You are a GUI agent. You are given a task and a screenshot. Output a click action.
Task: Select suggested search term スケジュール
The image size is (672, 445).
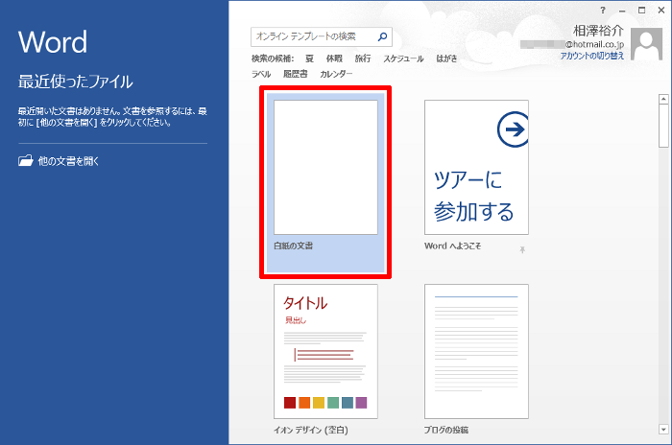click(x=403, y=59)
